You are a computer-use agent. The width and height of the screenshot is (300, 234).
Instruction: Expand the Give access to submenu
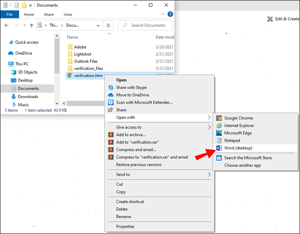pyautogui.click(x=159, y=127)
